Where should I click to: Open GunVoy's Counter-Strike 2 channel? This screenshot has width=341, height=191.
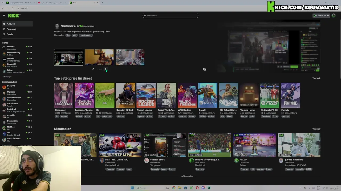(17, 59)
